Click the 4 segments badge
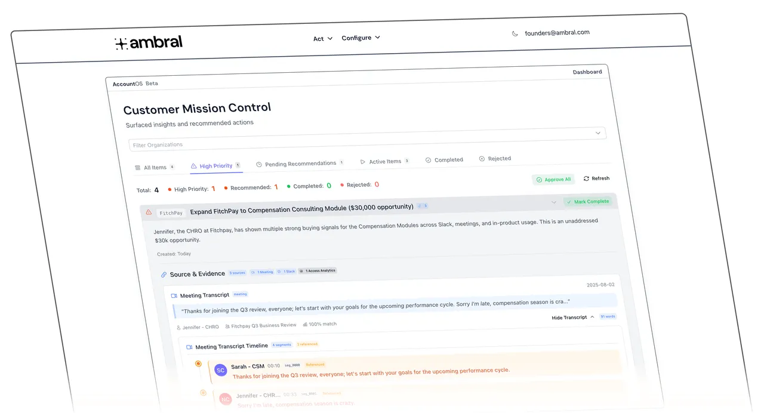This screenshot has height=413, width=764. pos(282,345)
